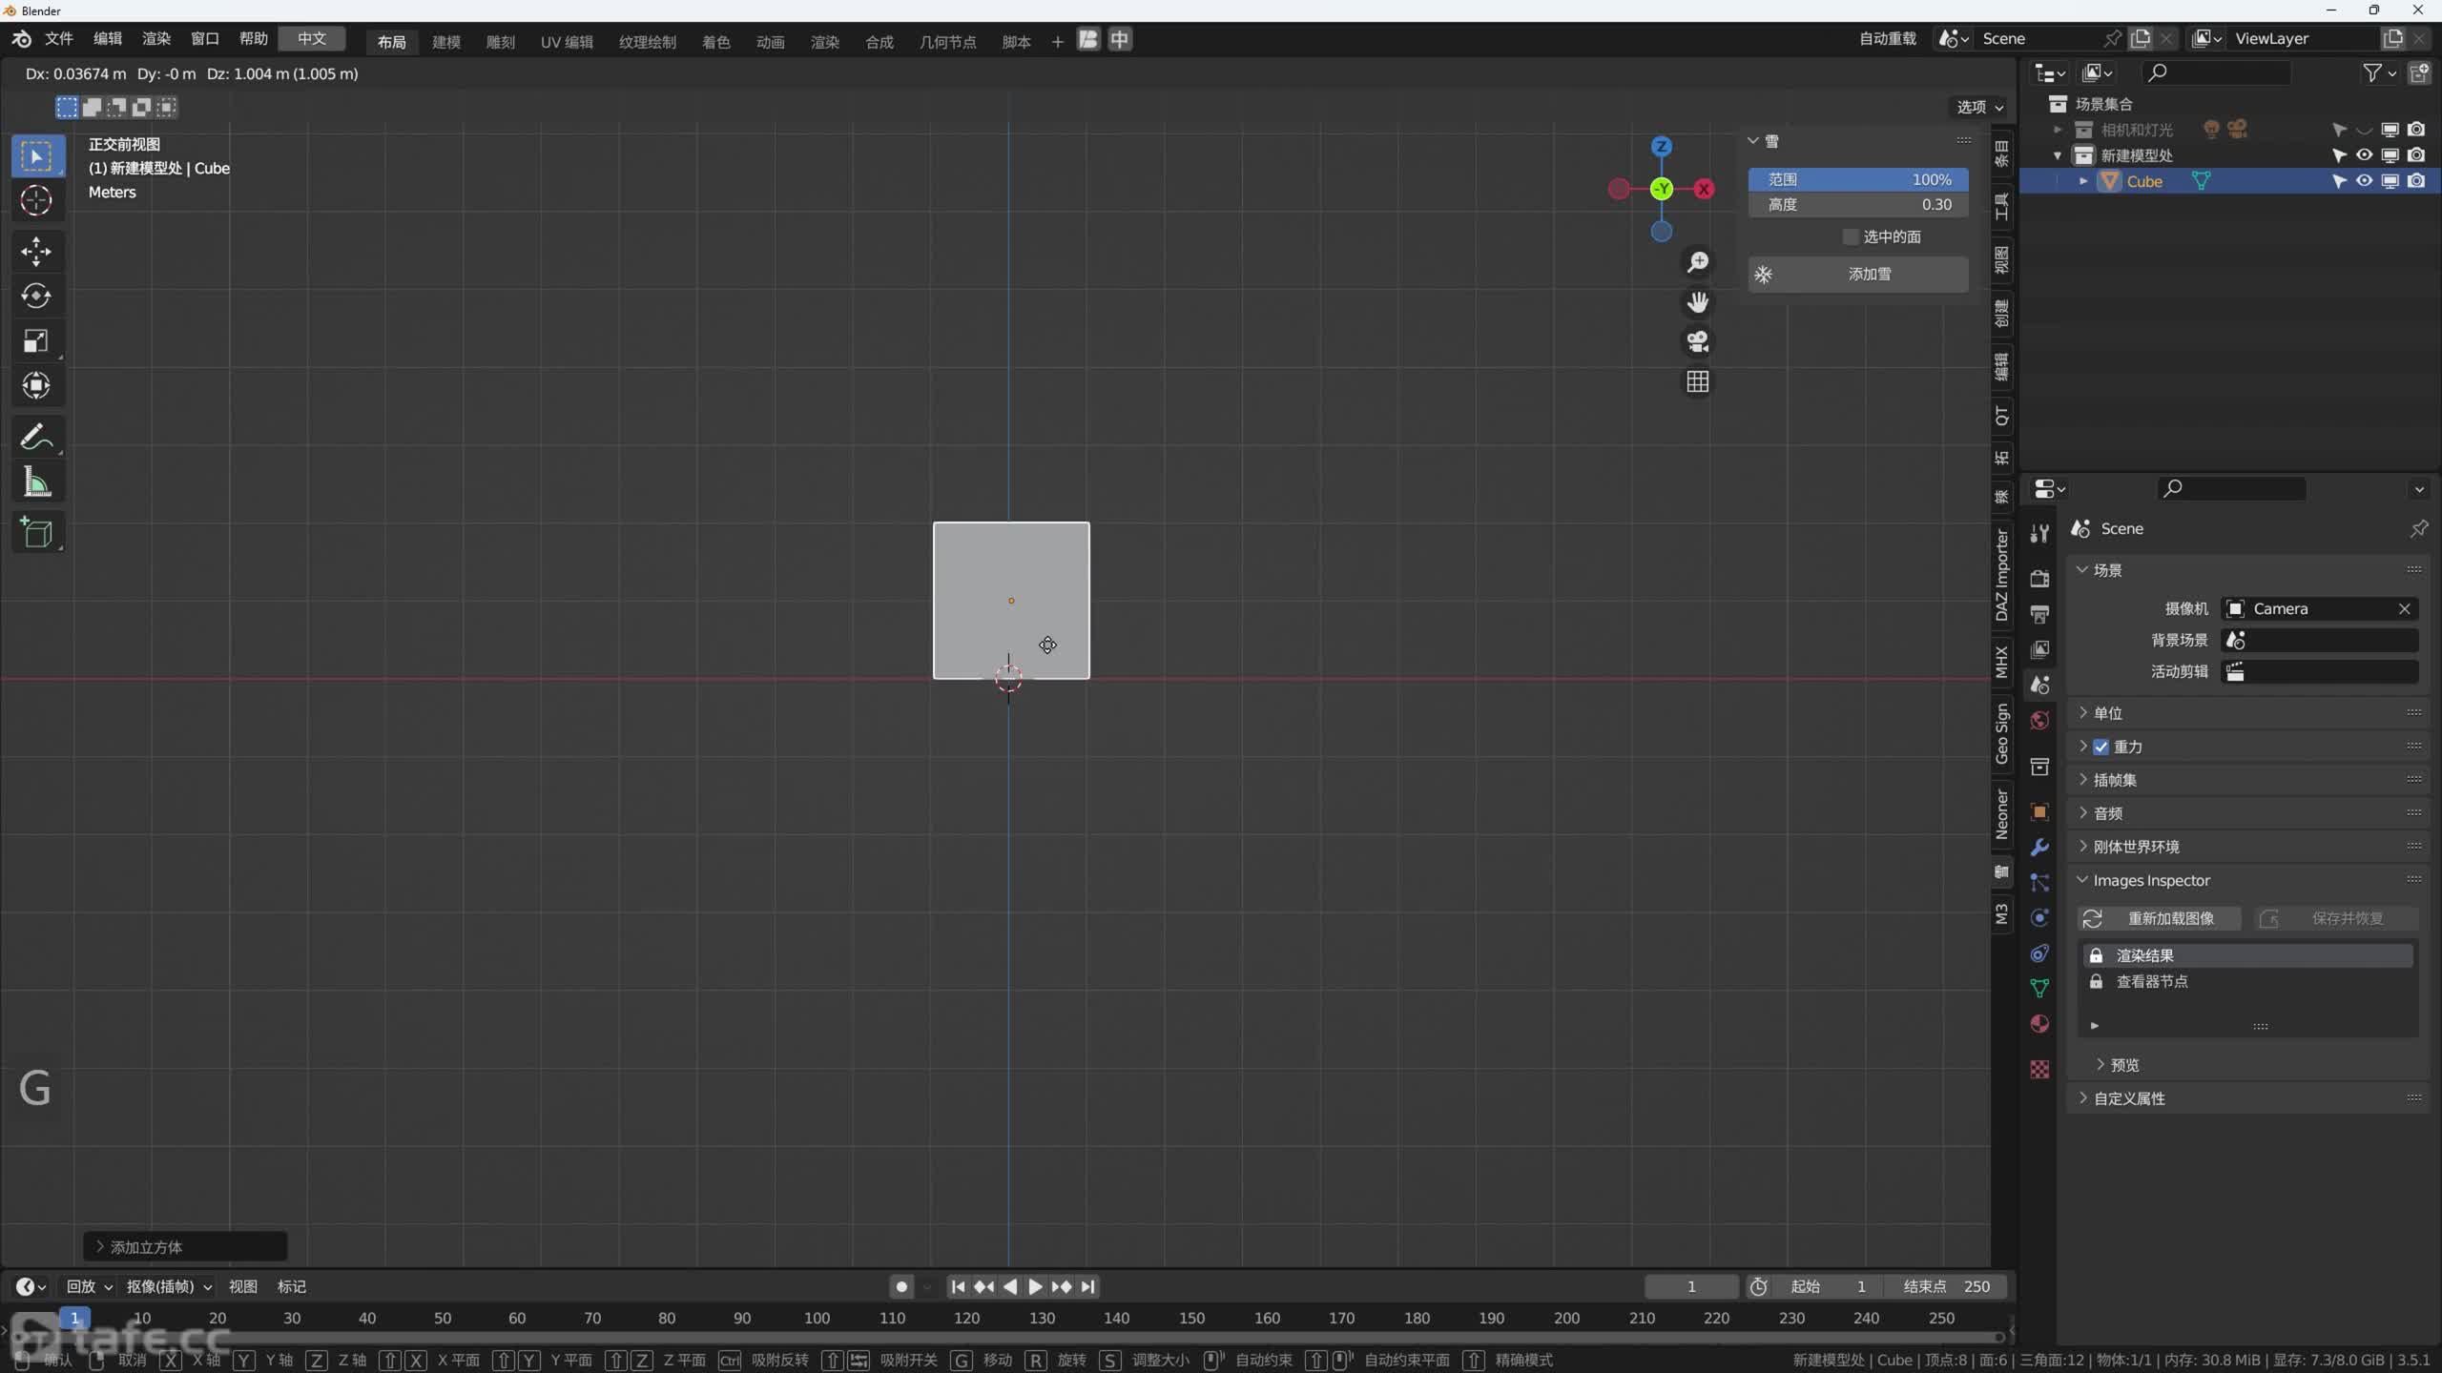Click 结束点 250 end frame field

pos(1945,1287)
